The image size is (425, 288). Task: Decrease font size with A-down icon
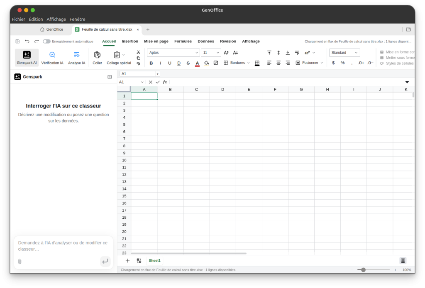pyautogui.click(x=235, y=53)
